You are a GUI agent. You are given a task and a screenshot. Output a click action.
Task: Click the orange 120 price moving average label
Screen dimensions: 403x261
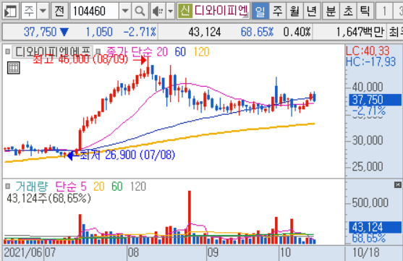pyautogui.click(x=201, y=51)
